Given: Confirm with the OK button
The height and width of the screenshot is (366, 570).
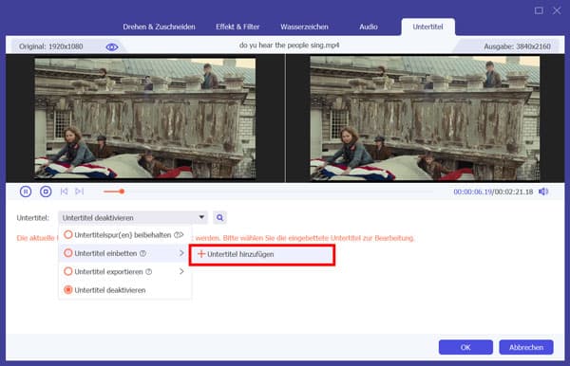Looking at the screenshot, I should tap(465, 347).
